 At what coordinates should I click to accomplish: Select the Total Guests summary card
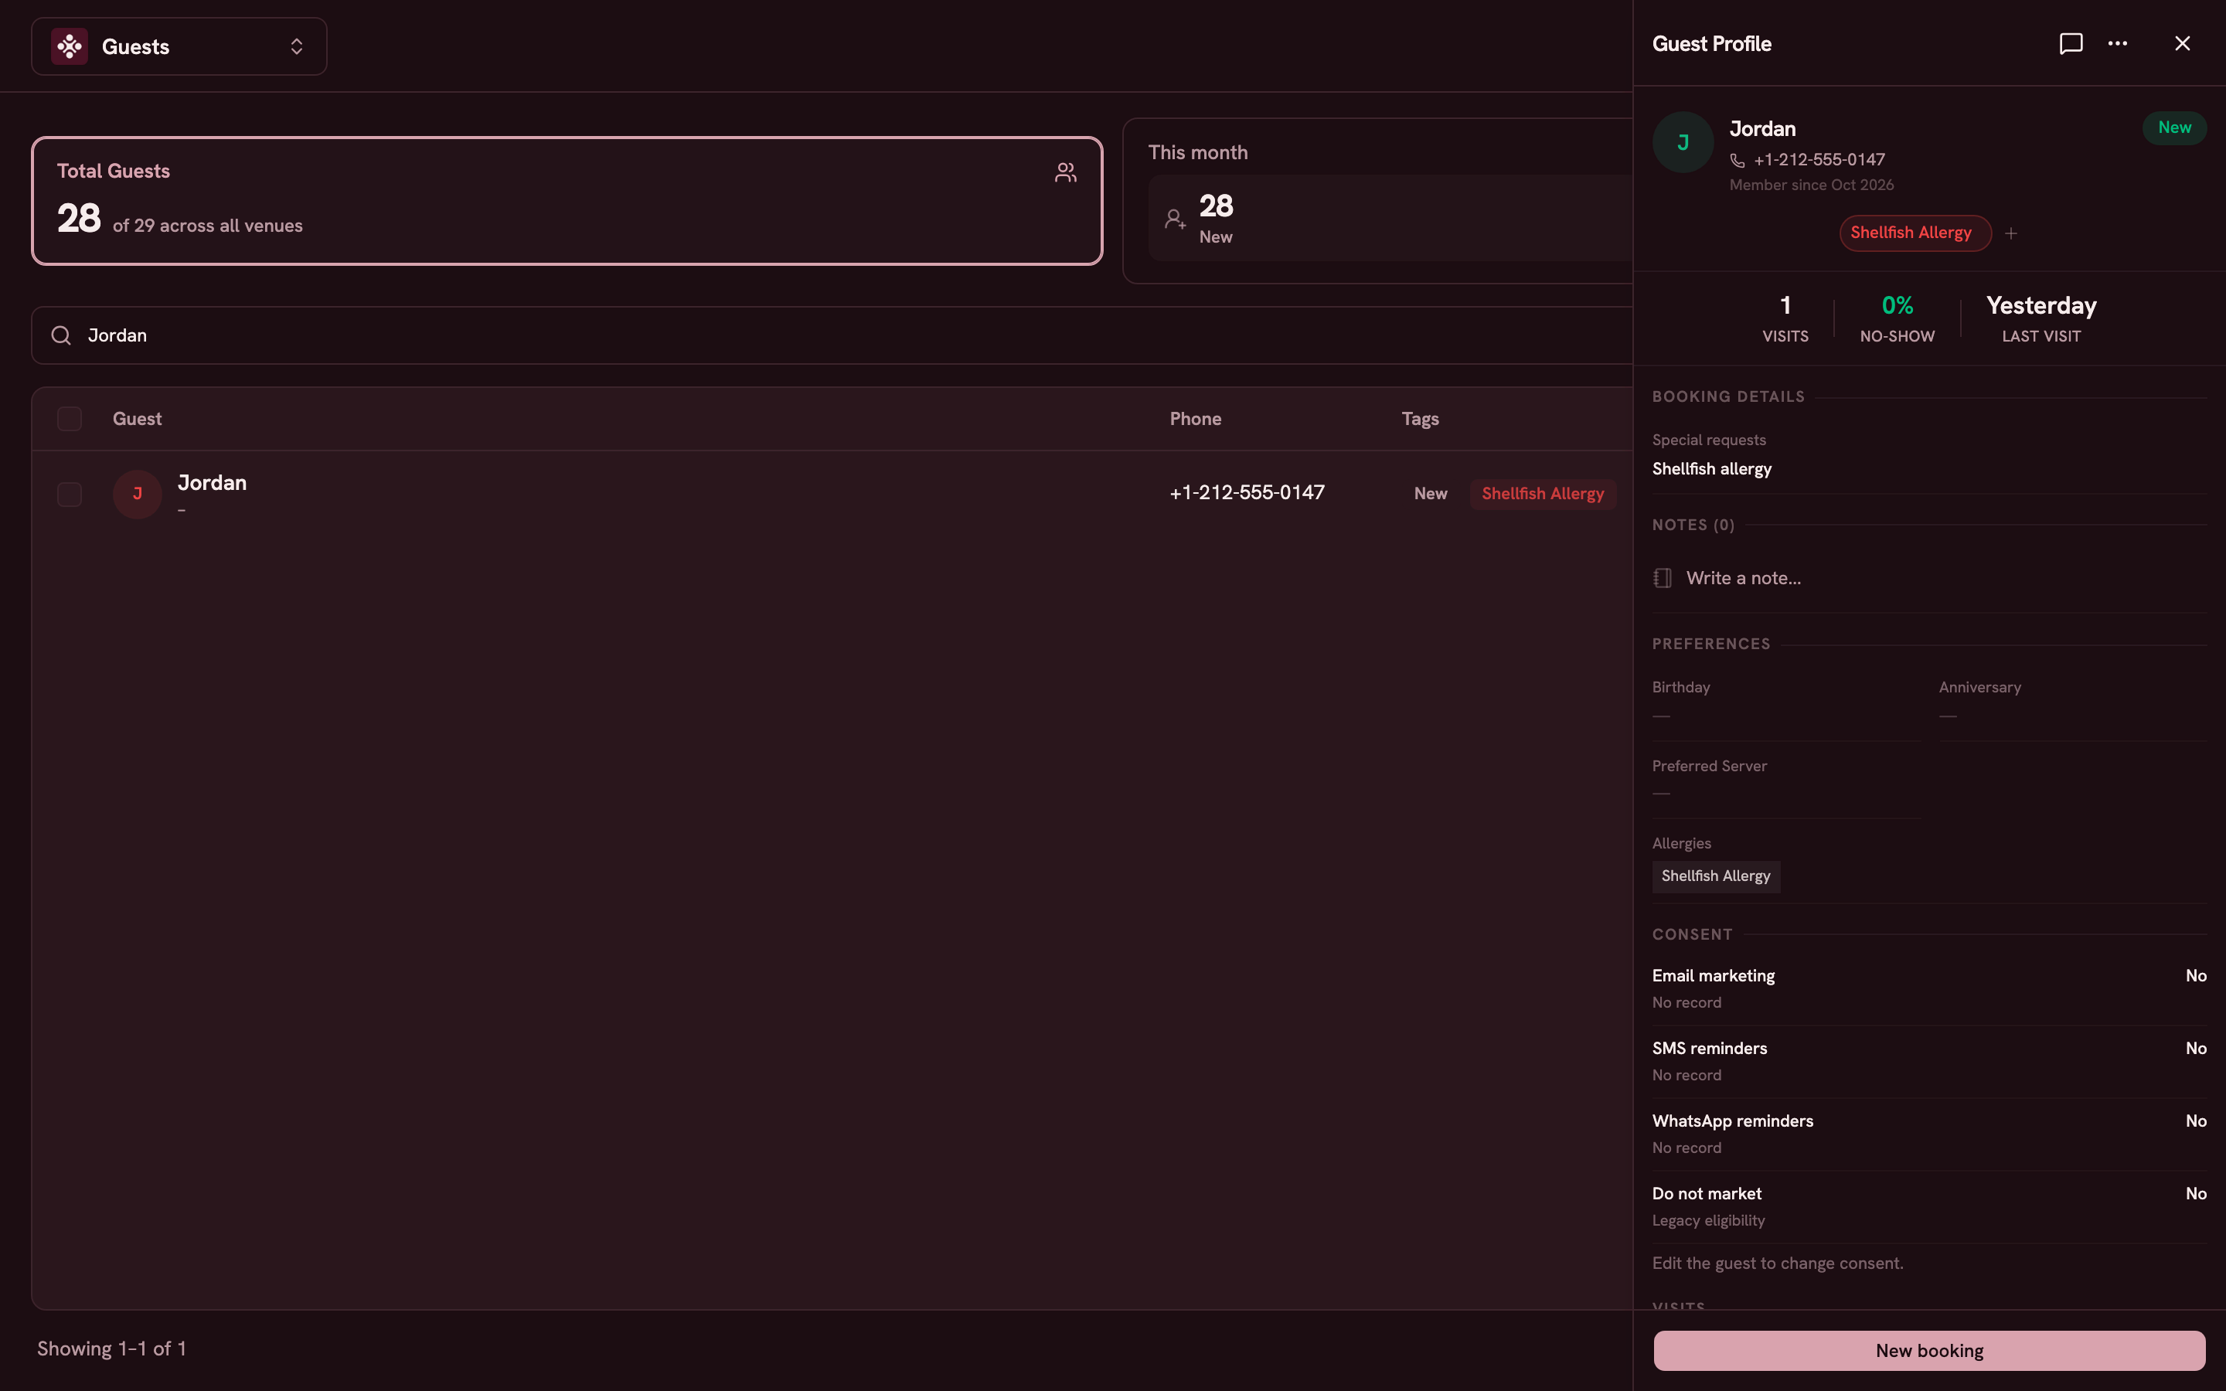pos(567,201)
